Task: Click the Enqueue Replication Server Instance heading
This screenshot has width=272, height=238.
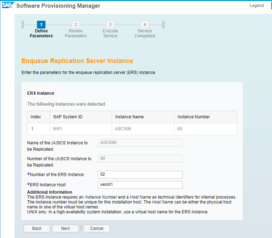Action: click(77, 61)
